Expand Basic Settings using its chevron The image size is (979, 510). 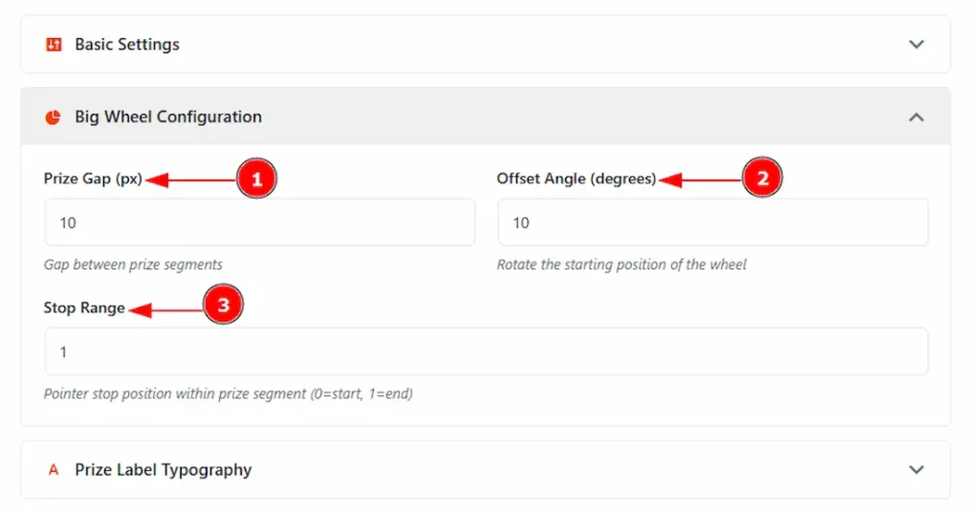click(916, 45)
